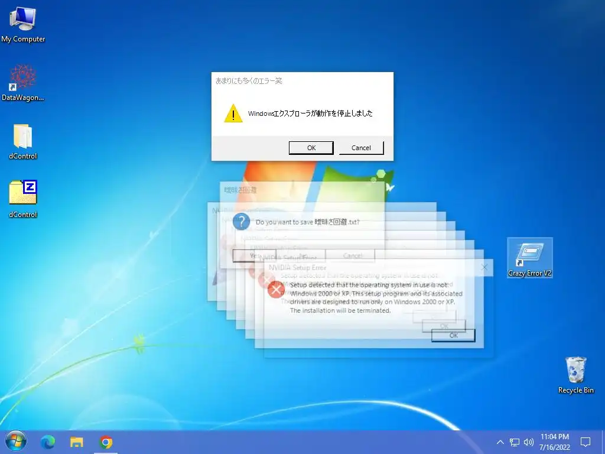The image size is (605, 454).
Task: Open the notification center icon
Action: (586, 442)
